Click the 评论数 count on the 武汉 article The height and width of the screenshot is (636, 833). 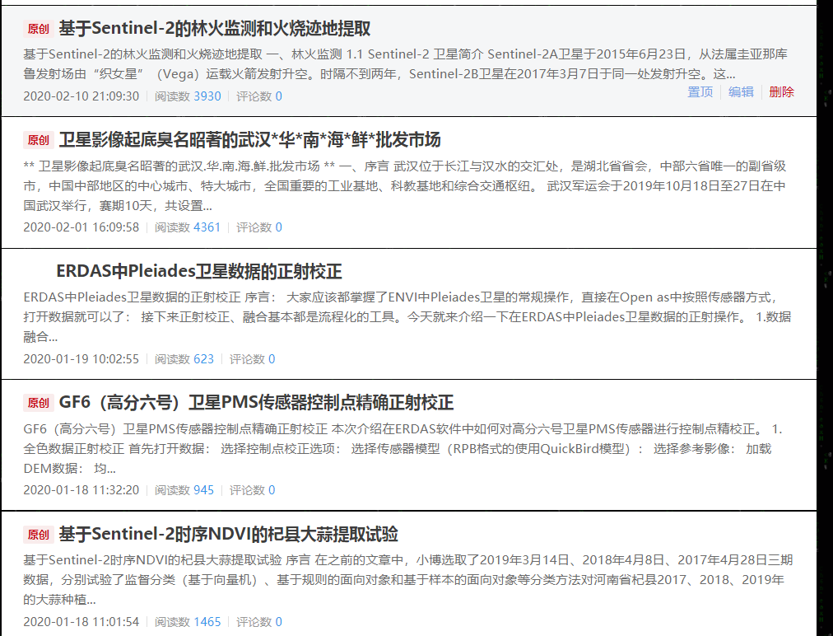coord(278,227)
